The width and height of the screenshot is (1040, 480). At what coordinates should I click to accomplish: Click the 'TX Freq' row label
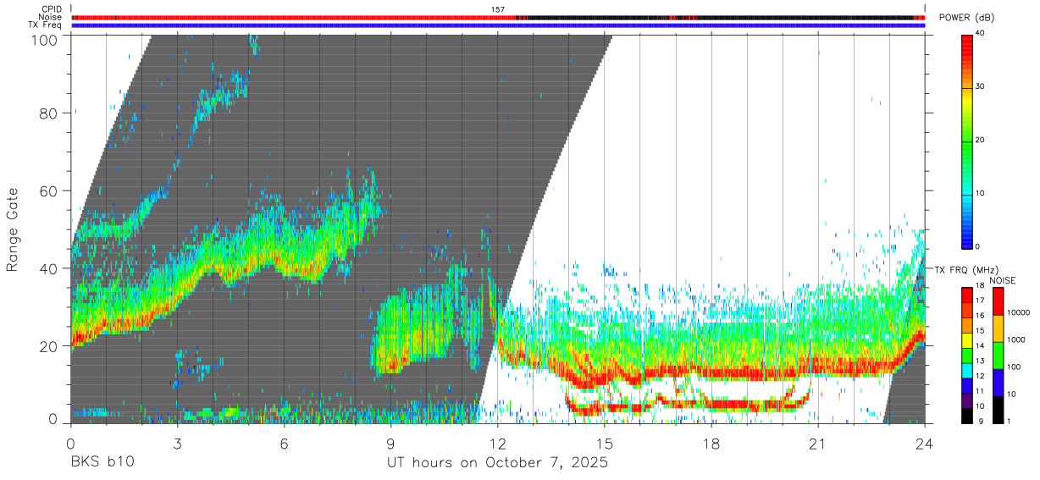tap(46, 25)
